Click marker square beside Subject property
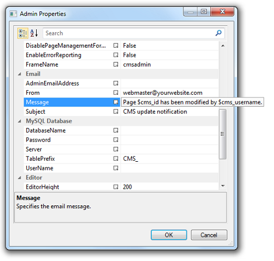 click(116, 111)
